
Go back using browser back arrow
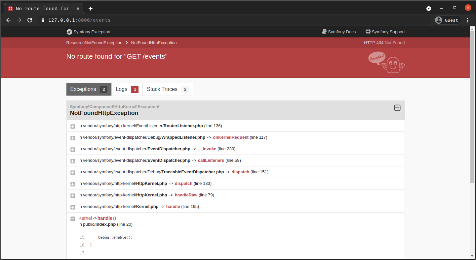[x=9, y=20]
